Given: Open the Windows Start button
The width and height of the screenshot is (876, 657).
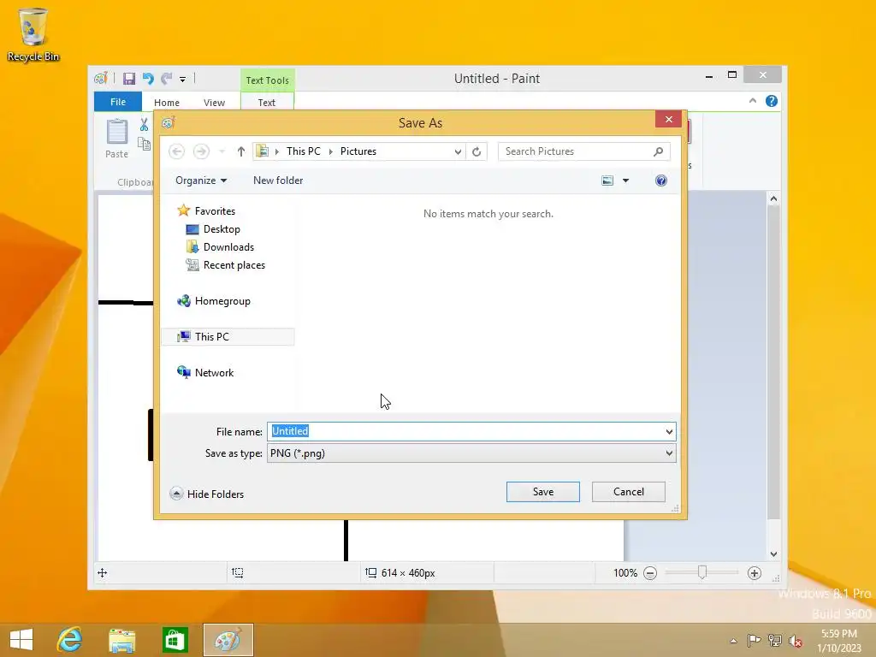Looking at the screenshot, I should pos(21,640).
